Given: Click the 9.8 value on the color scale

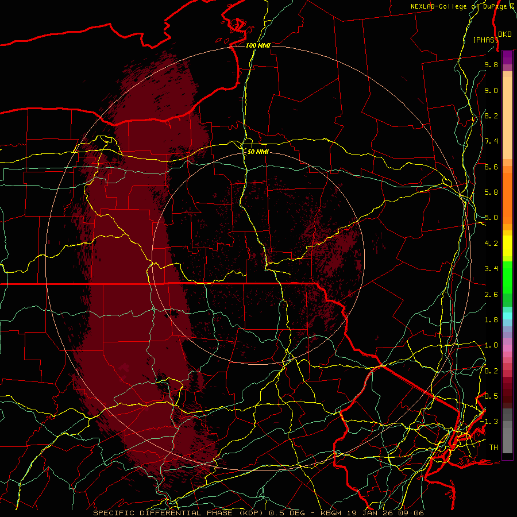Looking at the screenshot, I should pos(491,64).
